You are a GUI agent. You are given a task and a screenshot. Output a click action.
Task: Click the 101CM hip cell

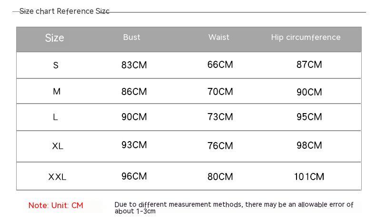(309, 177)
